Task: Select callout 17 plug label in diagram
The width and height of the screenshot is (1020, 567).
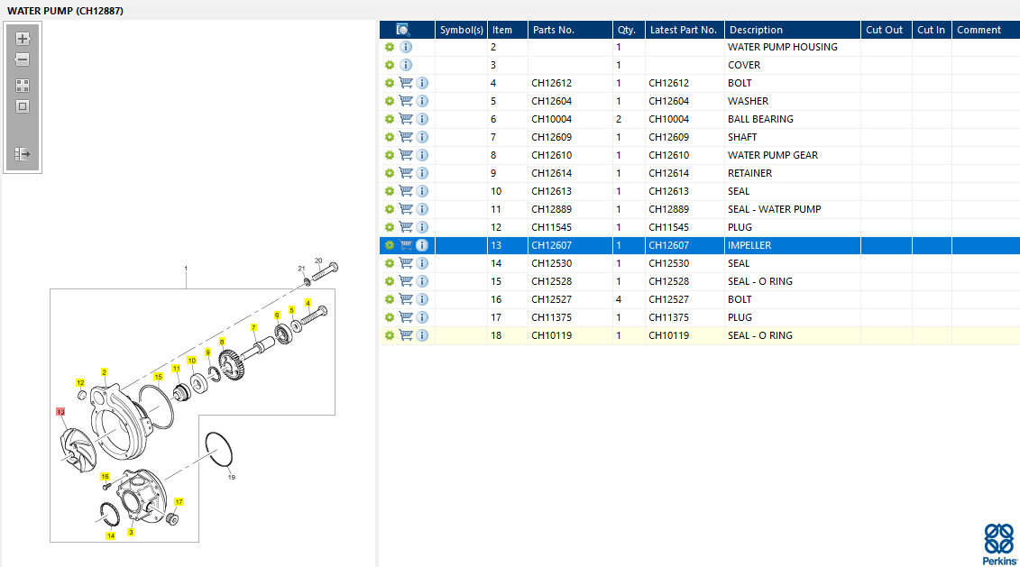Action: [179, 502]
